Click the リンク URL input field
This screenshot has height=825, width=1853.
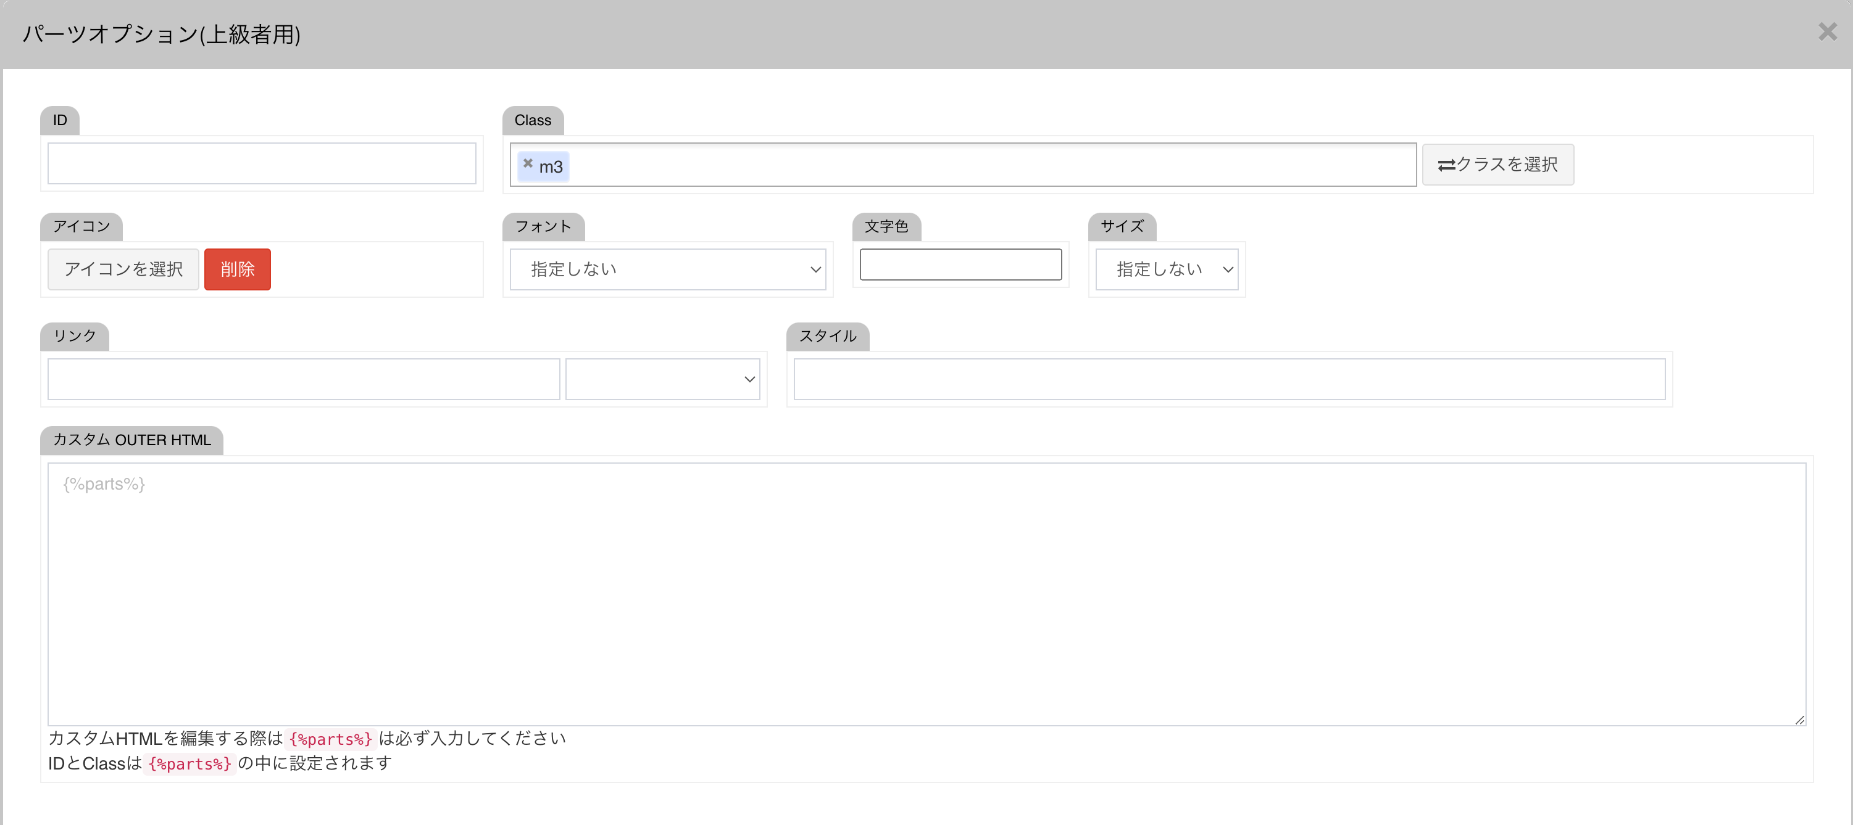click(x=304, y=379)
